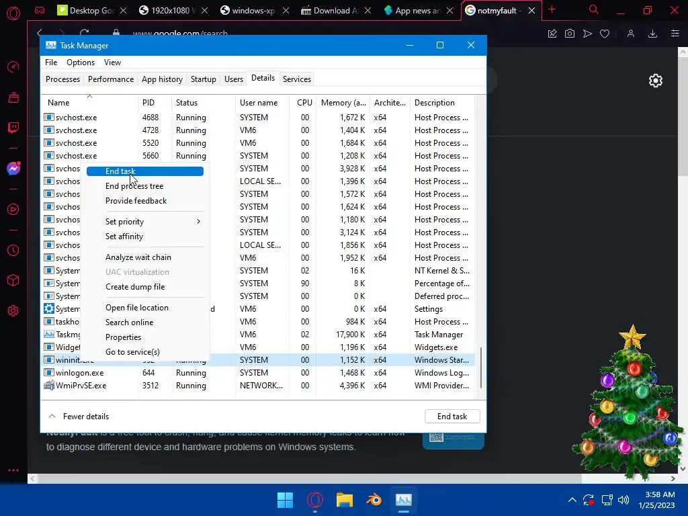Open the Easy Setup sliders icon
Image resolution: width=688 pixels, height=516 pixels.
coord(675,34)
